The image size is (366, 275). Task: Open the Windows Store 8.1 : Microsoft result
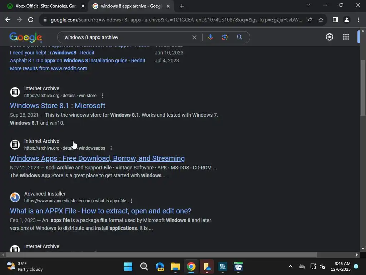click(58, 106)
